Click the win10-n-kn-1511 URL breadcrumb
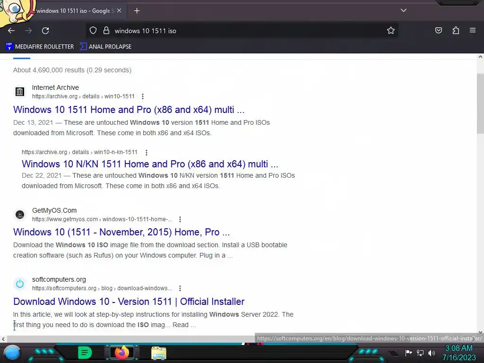Viewport: 484px width, 363px height. tap(79, 152)
